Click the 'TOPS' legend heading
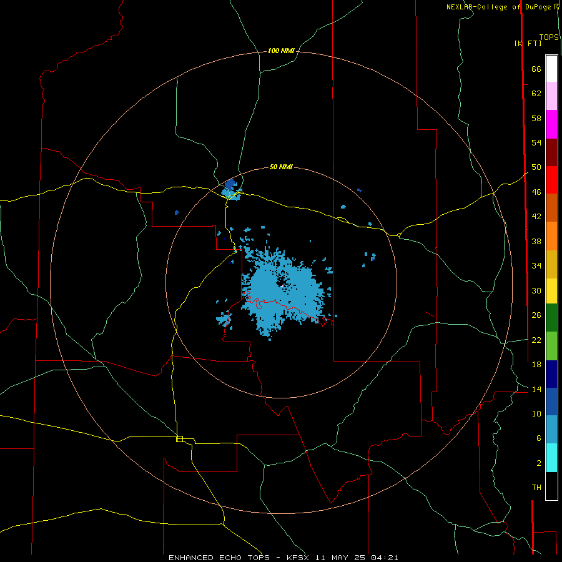562x562 pixels. coord(549,37)
